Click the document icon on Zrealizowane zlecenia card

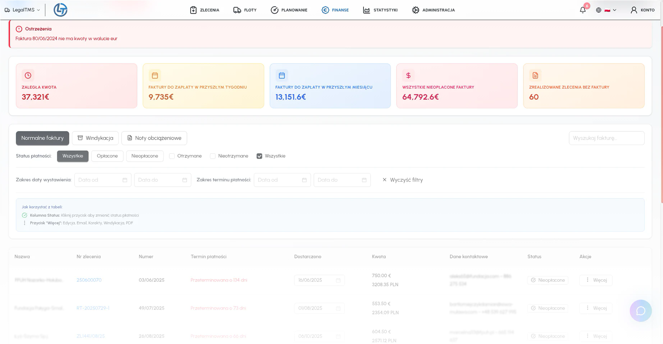pos(535,76)
